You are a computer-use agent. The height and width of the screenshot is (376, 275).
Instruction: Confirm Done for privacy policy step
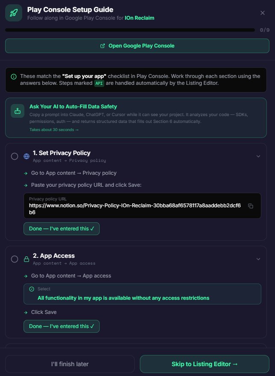click(x=62, y=229)
